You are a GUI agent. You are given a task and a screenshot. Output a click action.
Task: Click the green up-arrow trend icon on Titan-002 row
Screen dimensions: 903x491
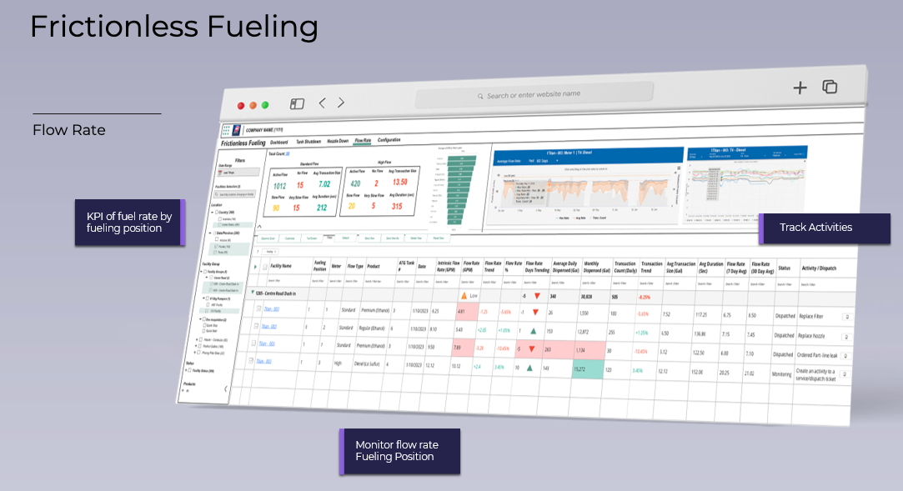(x=533, y=333)
